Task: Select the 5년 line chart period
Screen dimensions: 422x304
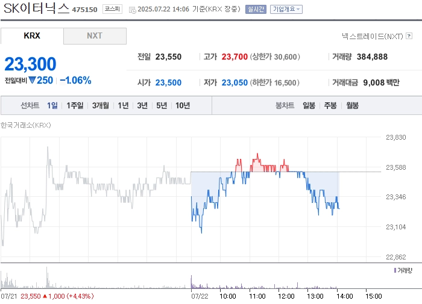Action: click(x=162, y=105)
